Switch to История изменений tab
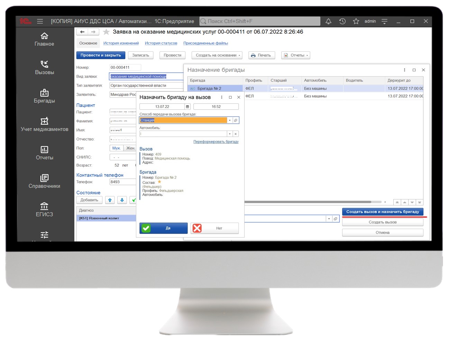 pos(121,43)
